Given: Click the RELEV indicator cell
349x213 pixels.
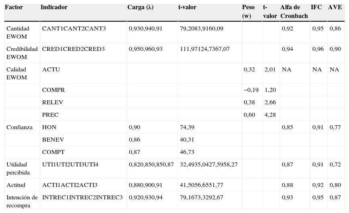Looking at the screenshot, I should (x=53, y=102).
